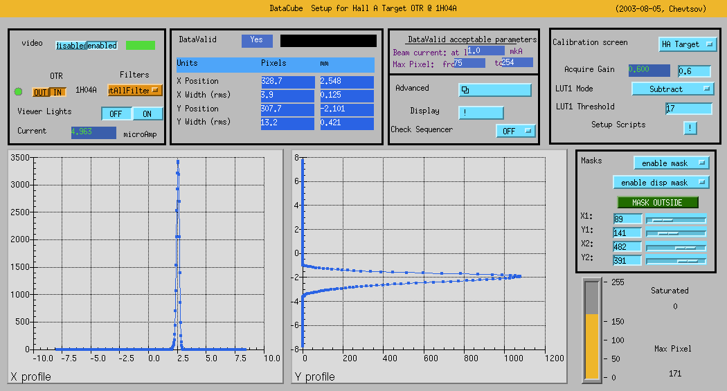Edit the X1 mask value field
Screen dimensions: 727x391
tap(627, 219)
